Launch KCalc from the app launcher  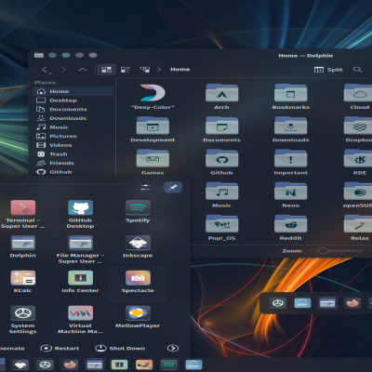coord(23,282)
